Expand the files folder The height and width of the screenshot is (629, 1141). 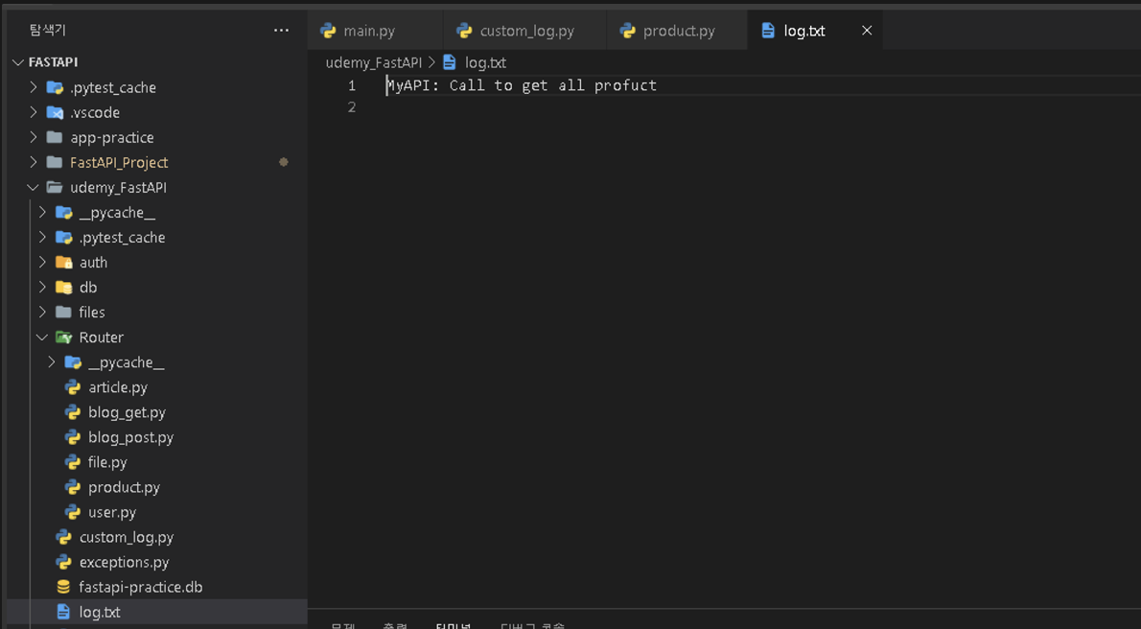point(42,313)
